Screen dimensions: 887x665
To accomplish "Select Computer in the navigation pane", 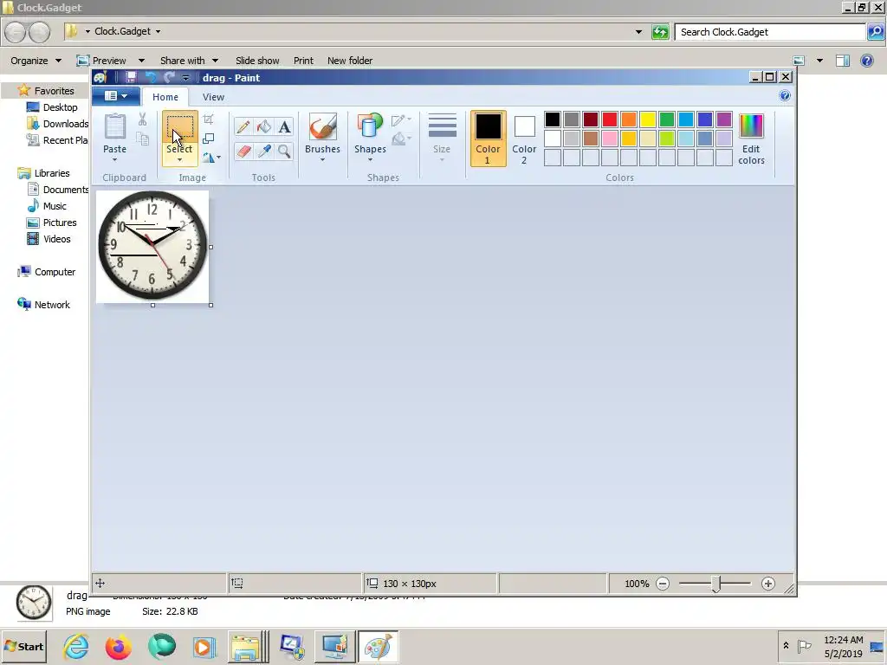I will click(x=47, y=272).
